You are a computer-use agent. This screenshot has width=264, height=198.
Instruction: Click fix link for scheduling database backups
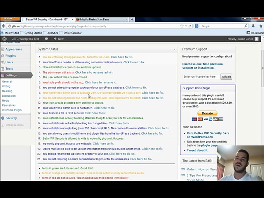[x=136, y=87]
